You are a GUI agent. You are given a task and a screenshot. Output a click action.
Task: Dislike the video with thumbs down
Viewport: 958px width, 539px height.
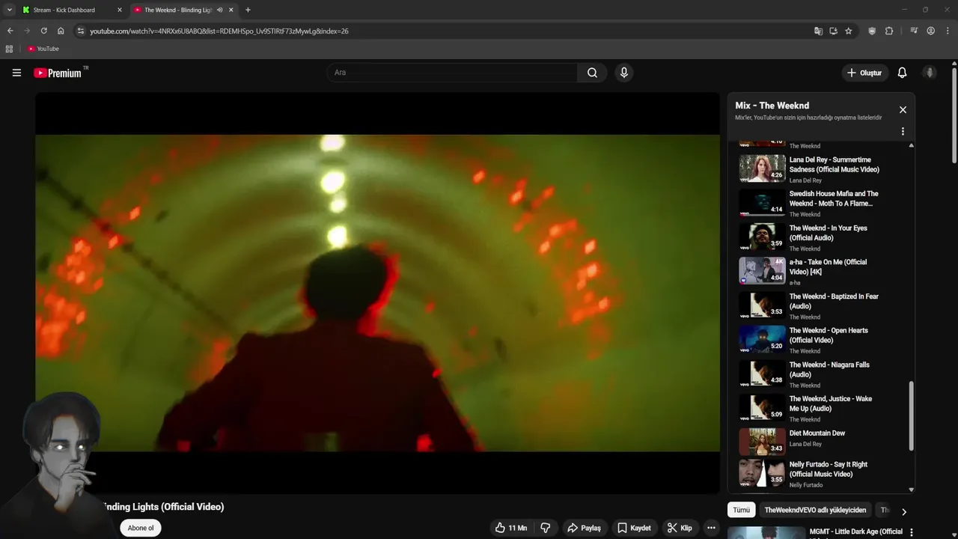[x=546, y=528]
